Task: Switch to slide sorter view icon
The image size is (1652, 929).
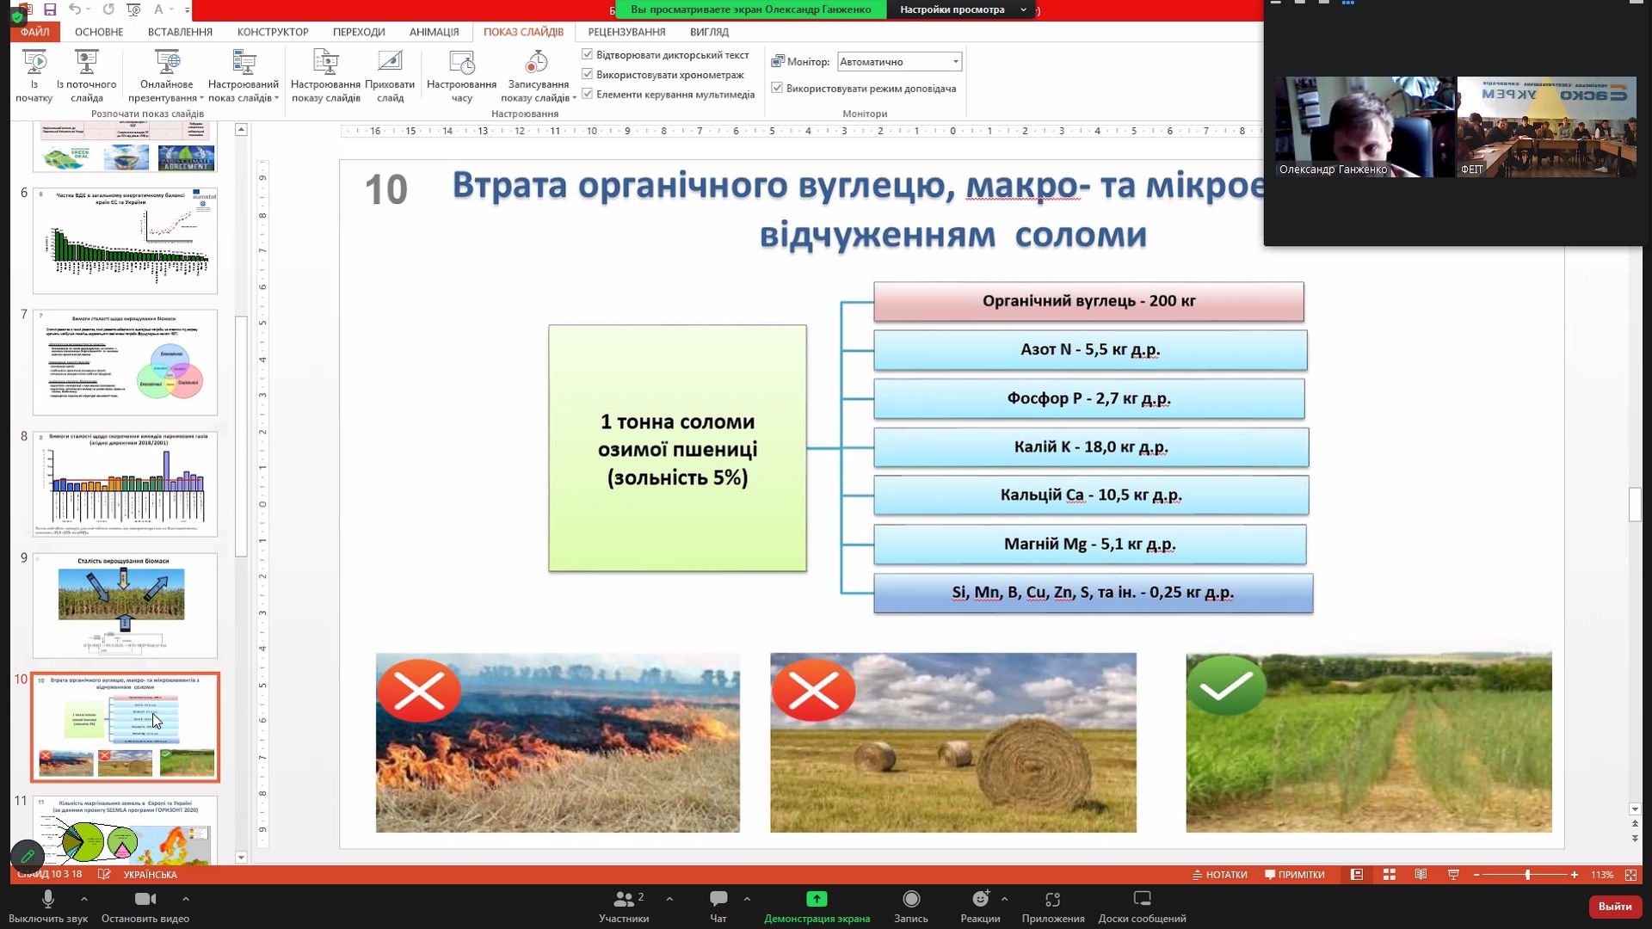Action: pos(1389,875)
